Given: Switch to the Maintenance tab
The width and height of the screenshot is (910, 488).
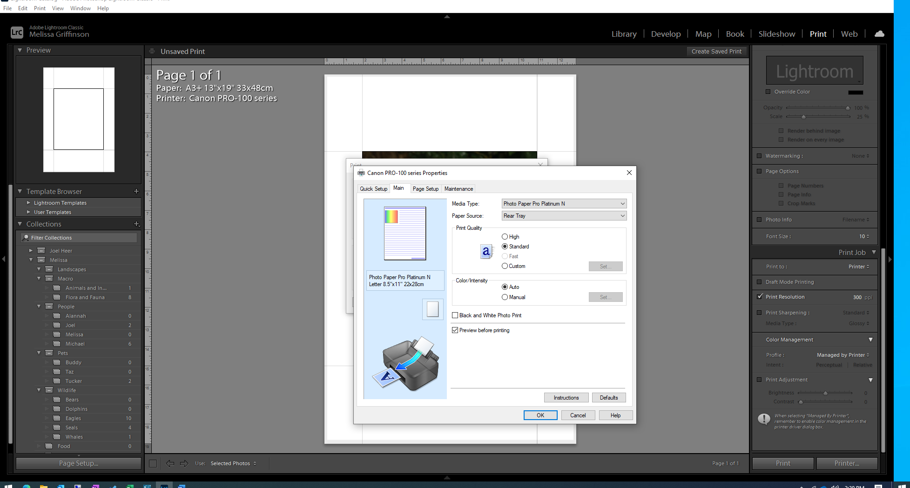Looking at the screenshot, I should click(x=458, y=189).
